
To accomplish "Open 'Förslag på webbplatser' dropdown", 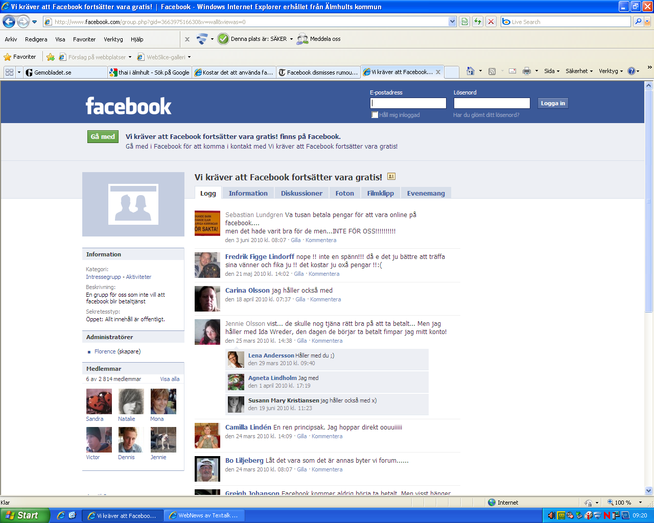I will click(130, 57).
